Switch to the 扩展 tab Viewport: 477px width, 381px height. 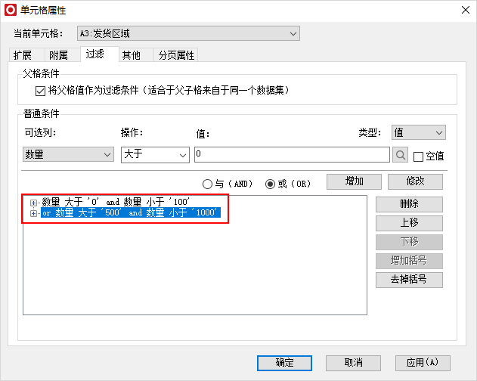pyautogui.click(x=26, y=55)
